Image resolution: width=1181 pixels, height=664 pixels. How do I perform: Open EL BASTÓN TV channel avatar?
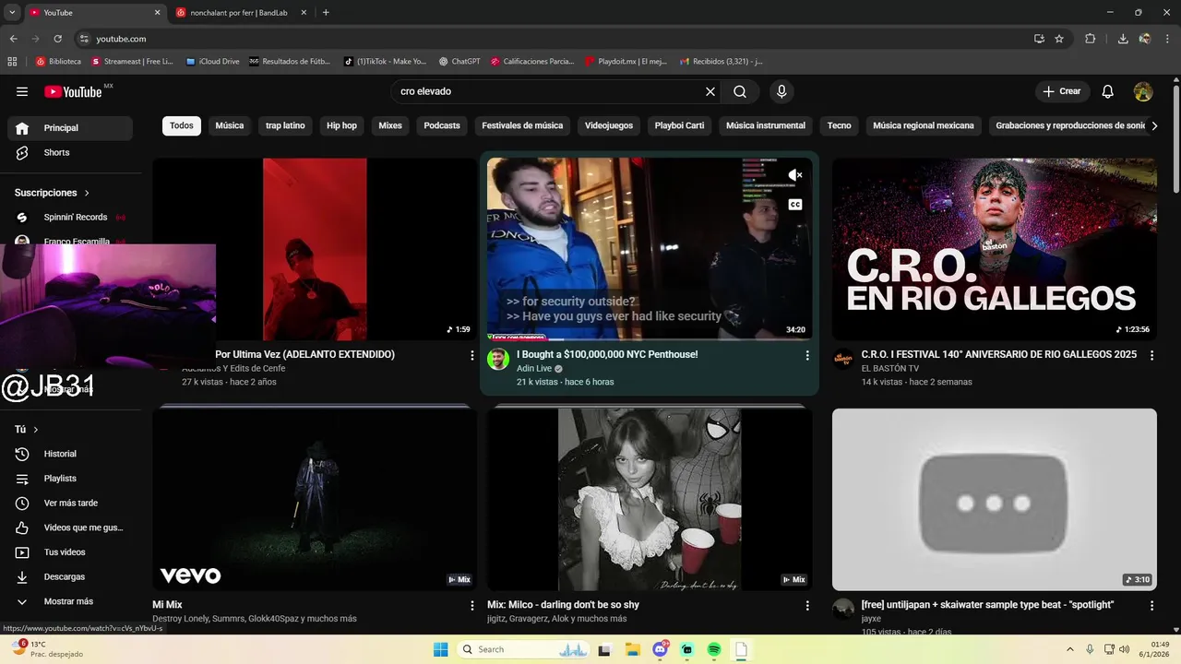(843, 360)
